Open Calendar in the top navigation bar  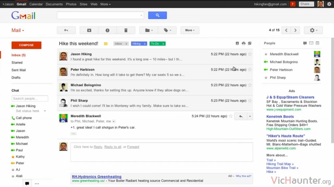[36, 4]
